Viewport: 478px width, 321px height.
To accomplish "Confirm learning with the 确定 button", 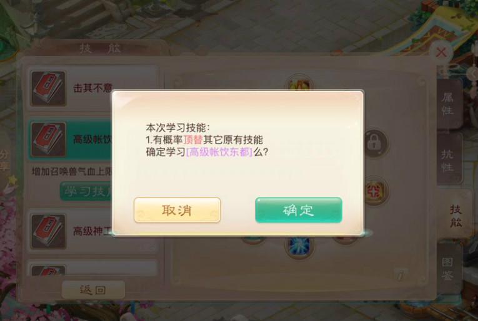I will coord(299,210).
